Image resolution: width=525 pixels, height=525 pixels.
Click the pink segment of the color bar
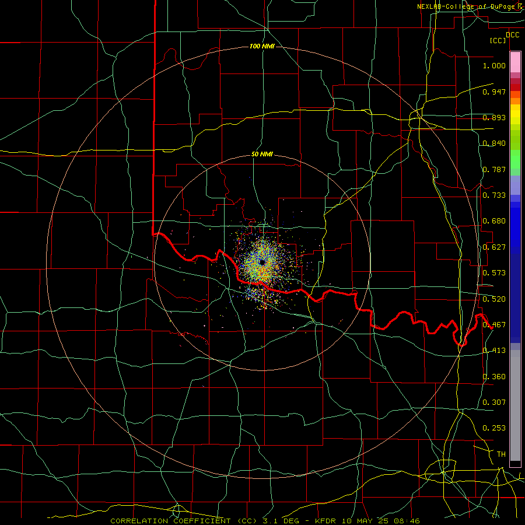pos(515,62)
